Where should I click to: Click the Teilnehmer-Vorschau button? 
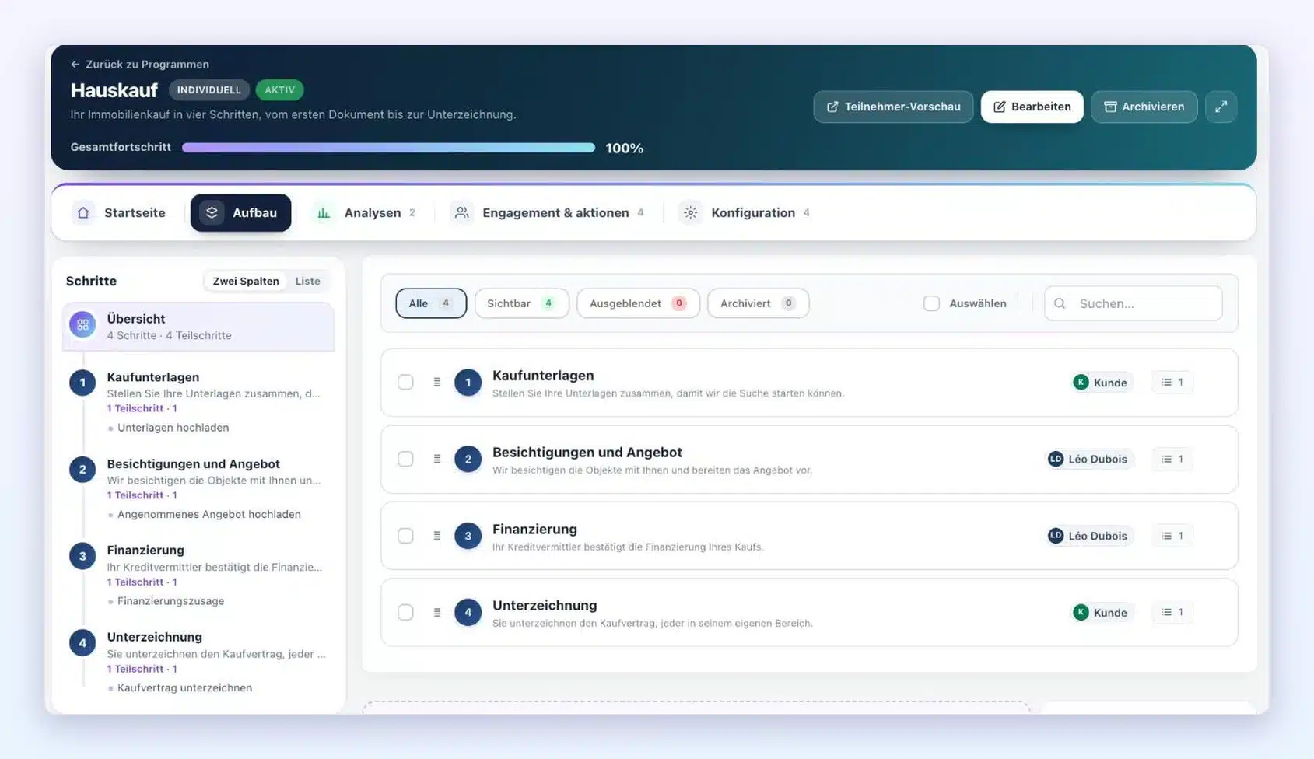[x=893, y=107]
